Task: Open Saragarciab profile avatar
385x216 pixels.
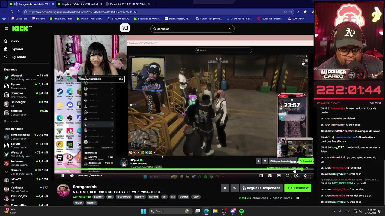Action: (63, 191)
